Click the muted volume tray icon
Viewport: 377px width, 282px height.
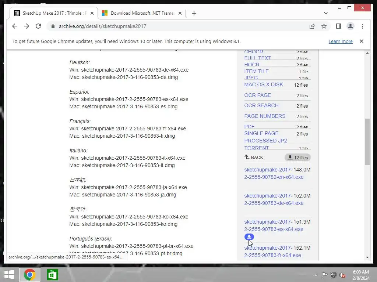[x=342, y=275]
